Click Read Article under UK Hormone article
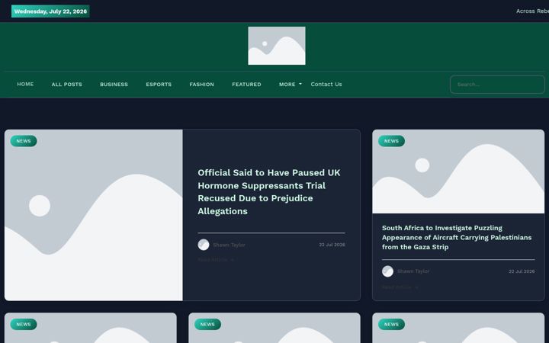Image resolution: width=549 pixels, height=343 pixels. (x=216, y=260)
